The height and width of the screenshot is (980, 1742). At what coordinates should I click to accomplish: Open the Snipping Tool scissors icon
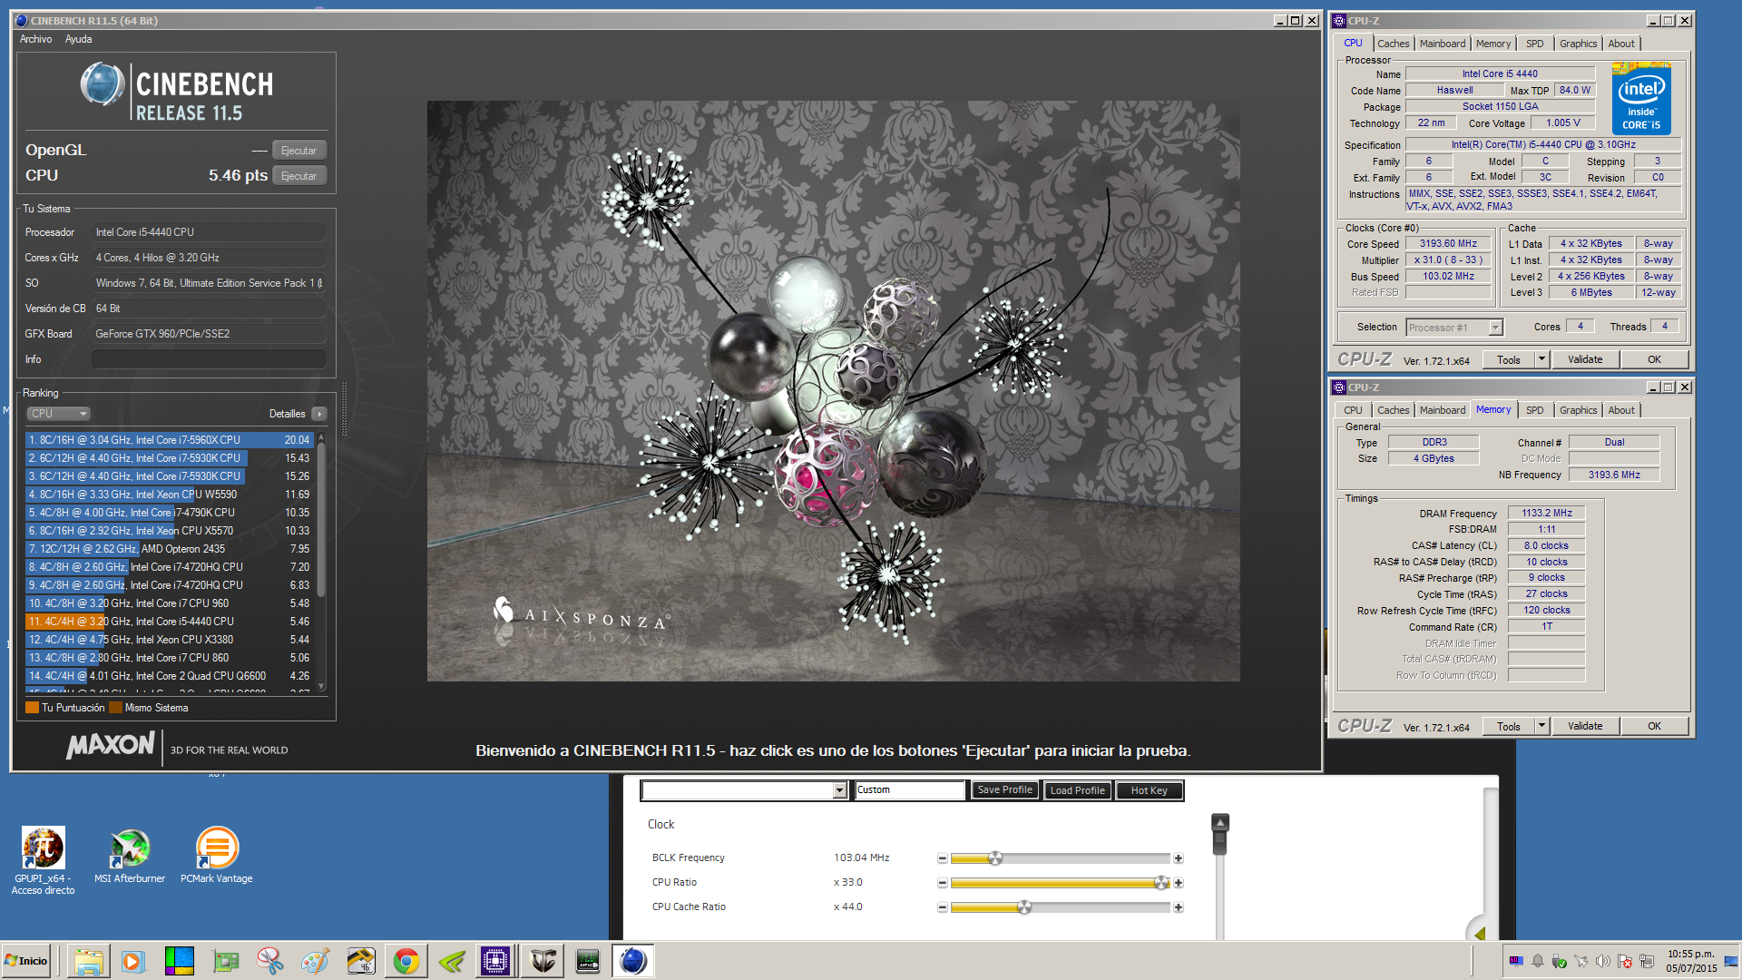coord(269,961)
